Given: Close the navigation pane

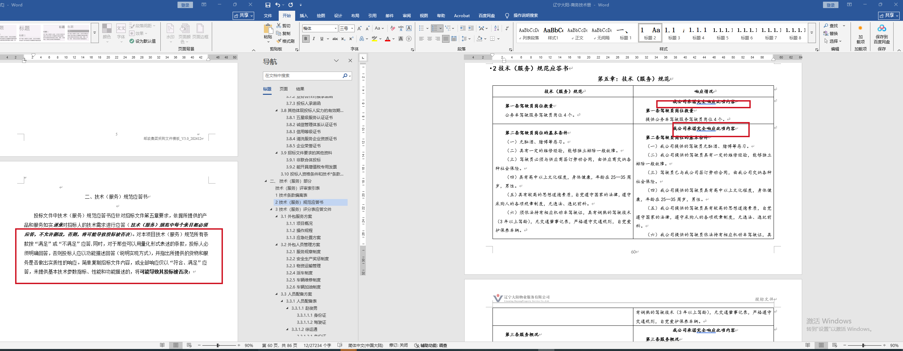Looking at the screenshot, I should [350, 61].
